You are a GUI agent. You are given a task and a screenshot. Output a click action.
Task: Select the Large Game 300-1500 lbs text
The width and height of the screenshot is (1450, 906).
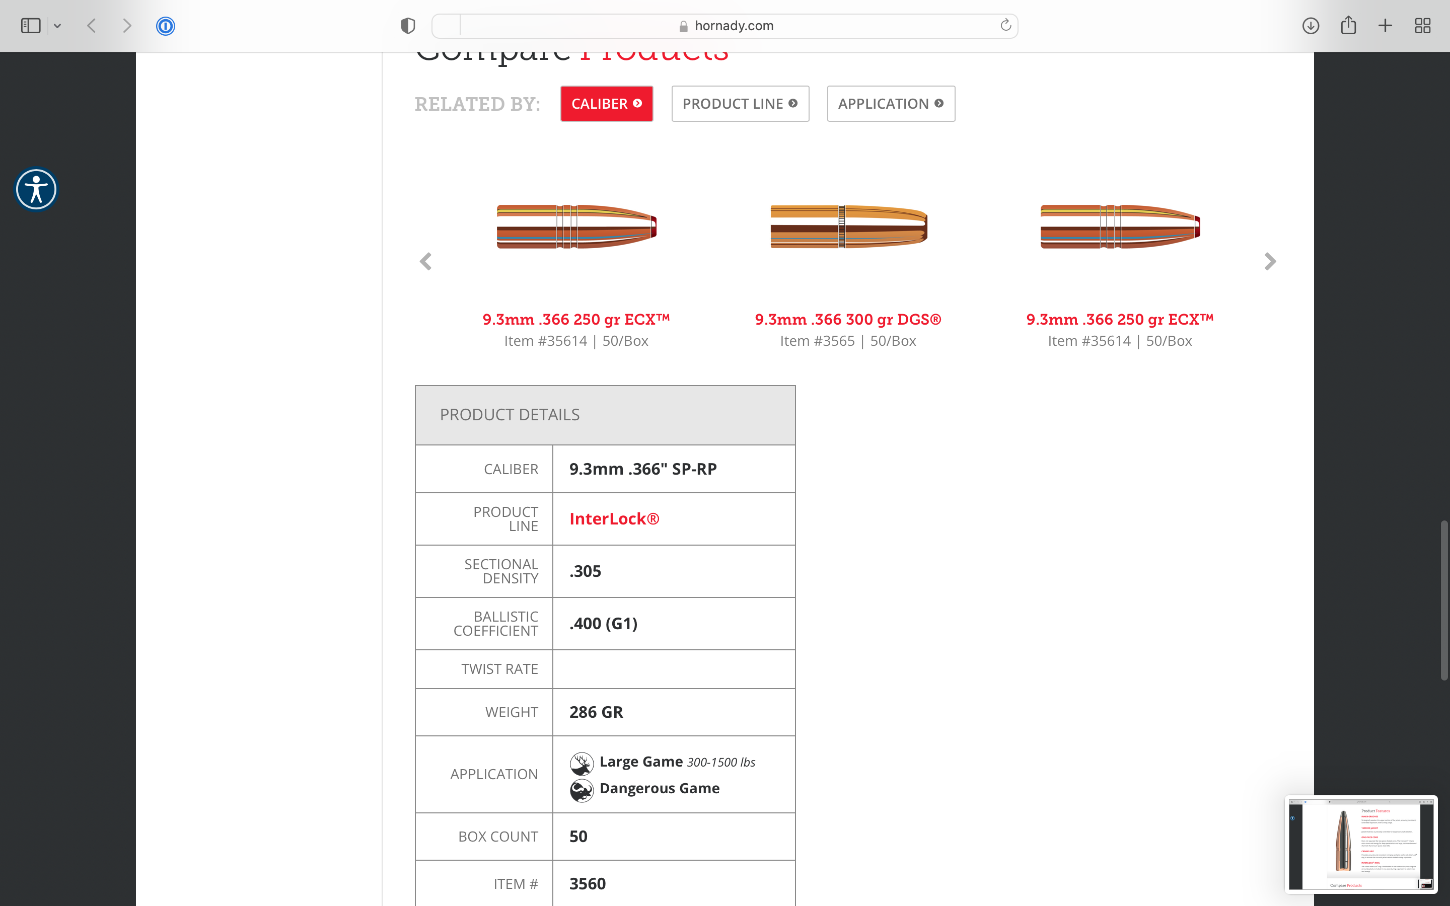[x=677, y=762]
